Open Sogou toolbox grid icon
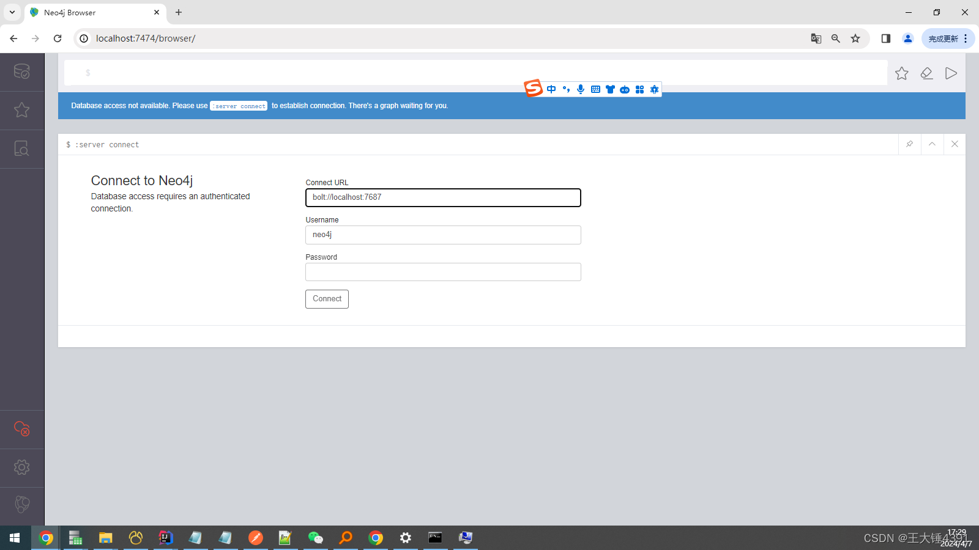Screen dimensions: 979x550 pos(639,89)
